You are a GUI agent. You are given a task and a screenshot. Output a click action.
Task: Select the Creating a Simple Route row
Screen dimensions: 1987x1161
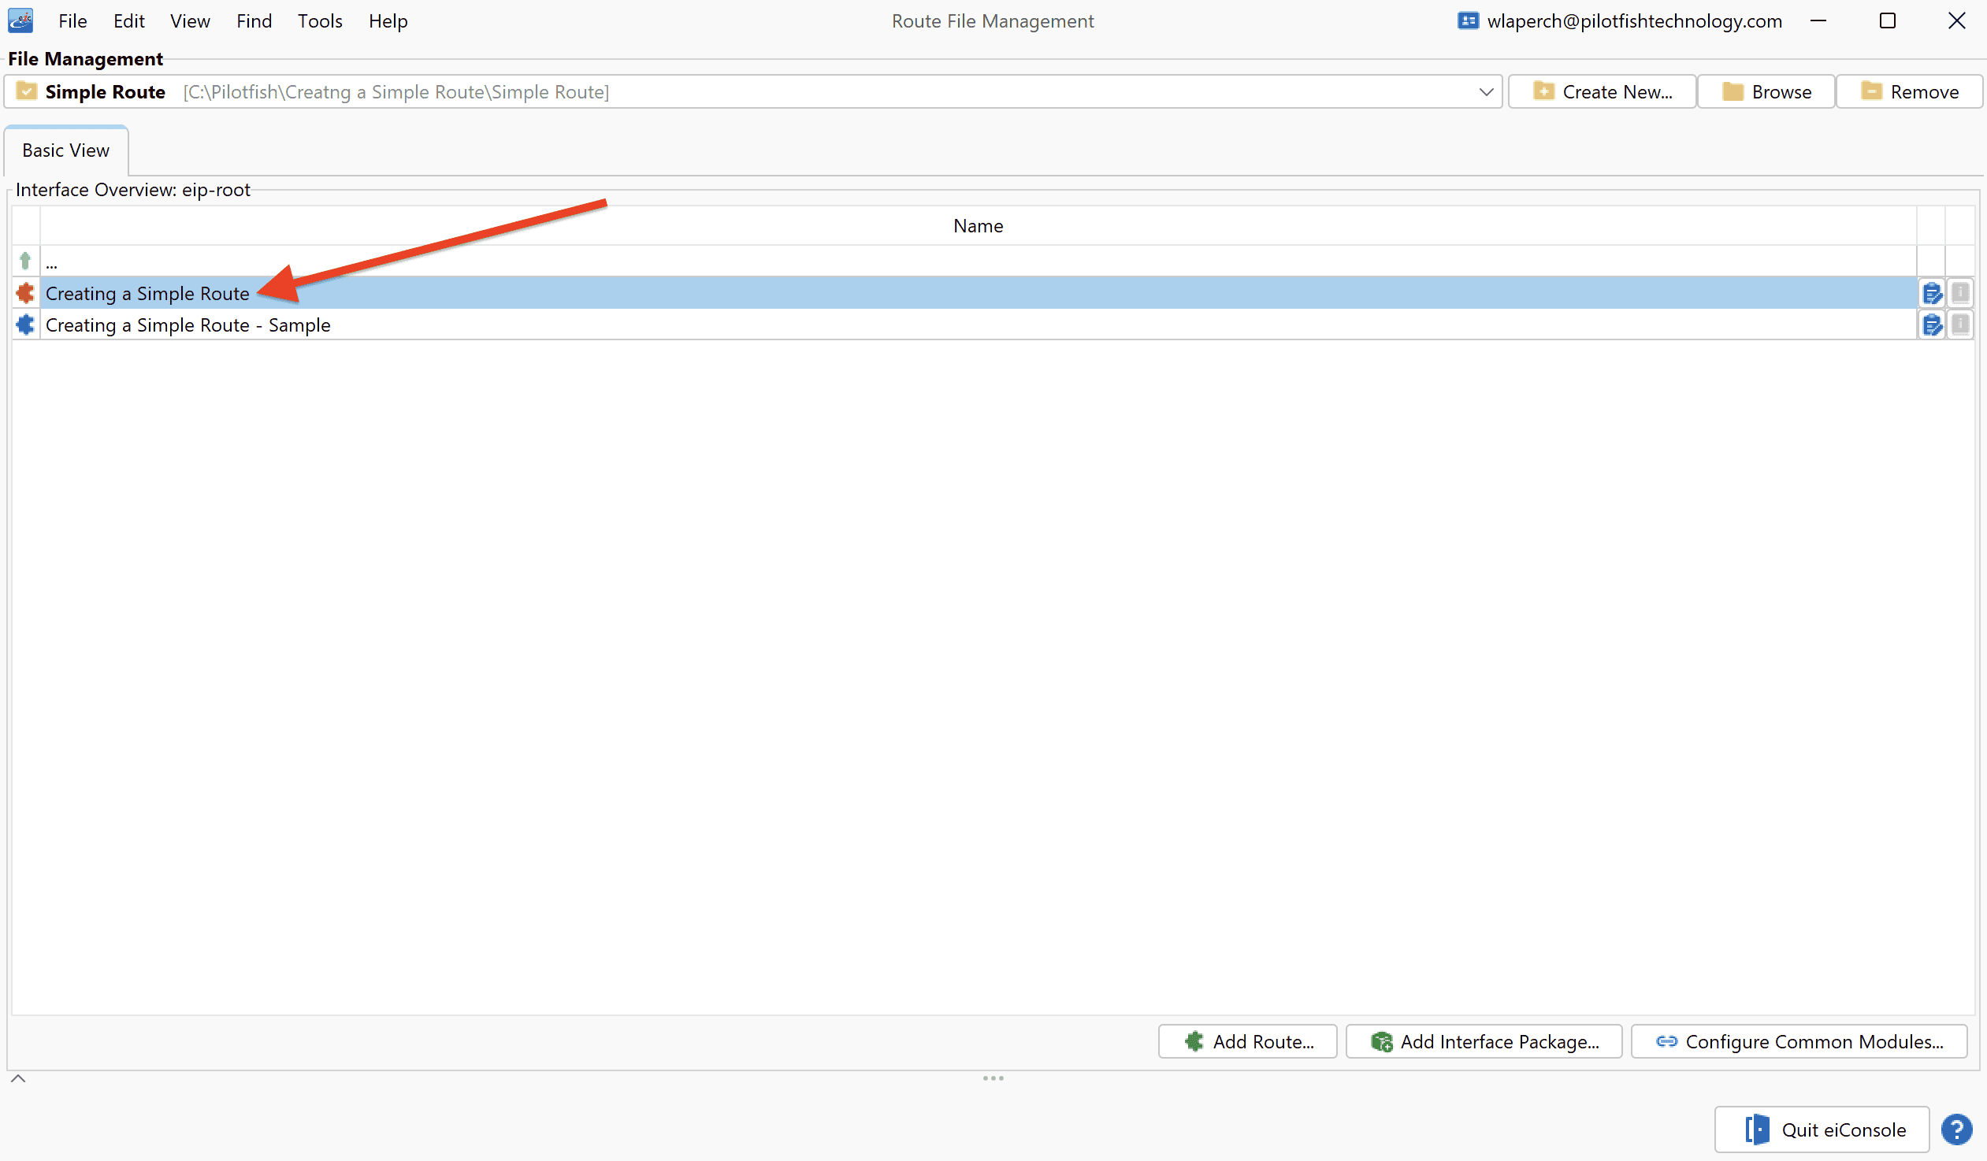pos(978,293)
